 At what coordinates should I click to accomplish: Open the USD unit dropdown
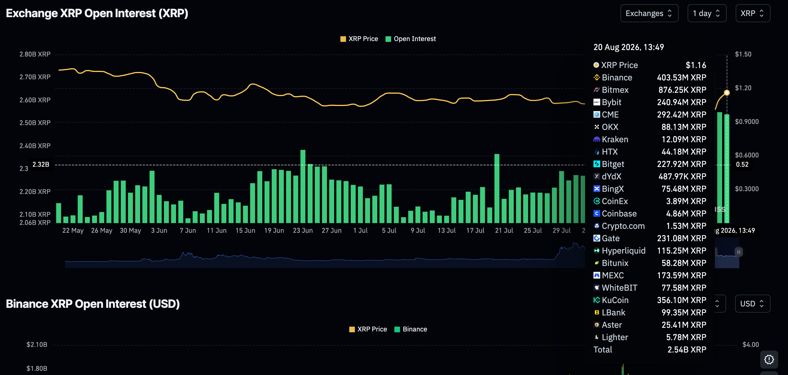click(x=753, y=304)
